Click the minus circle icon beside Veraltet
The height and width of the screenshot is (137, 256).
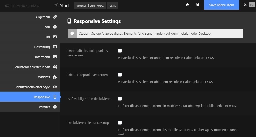tap(55, 107)
